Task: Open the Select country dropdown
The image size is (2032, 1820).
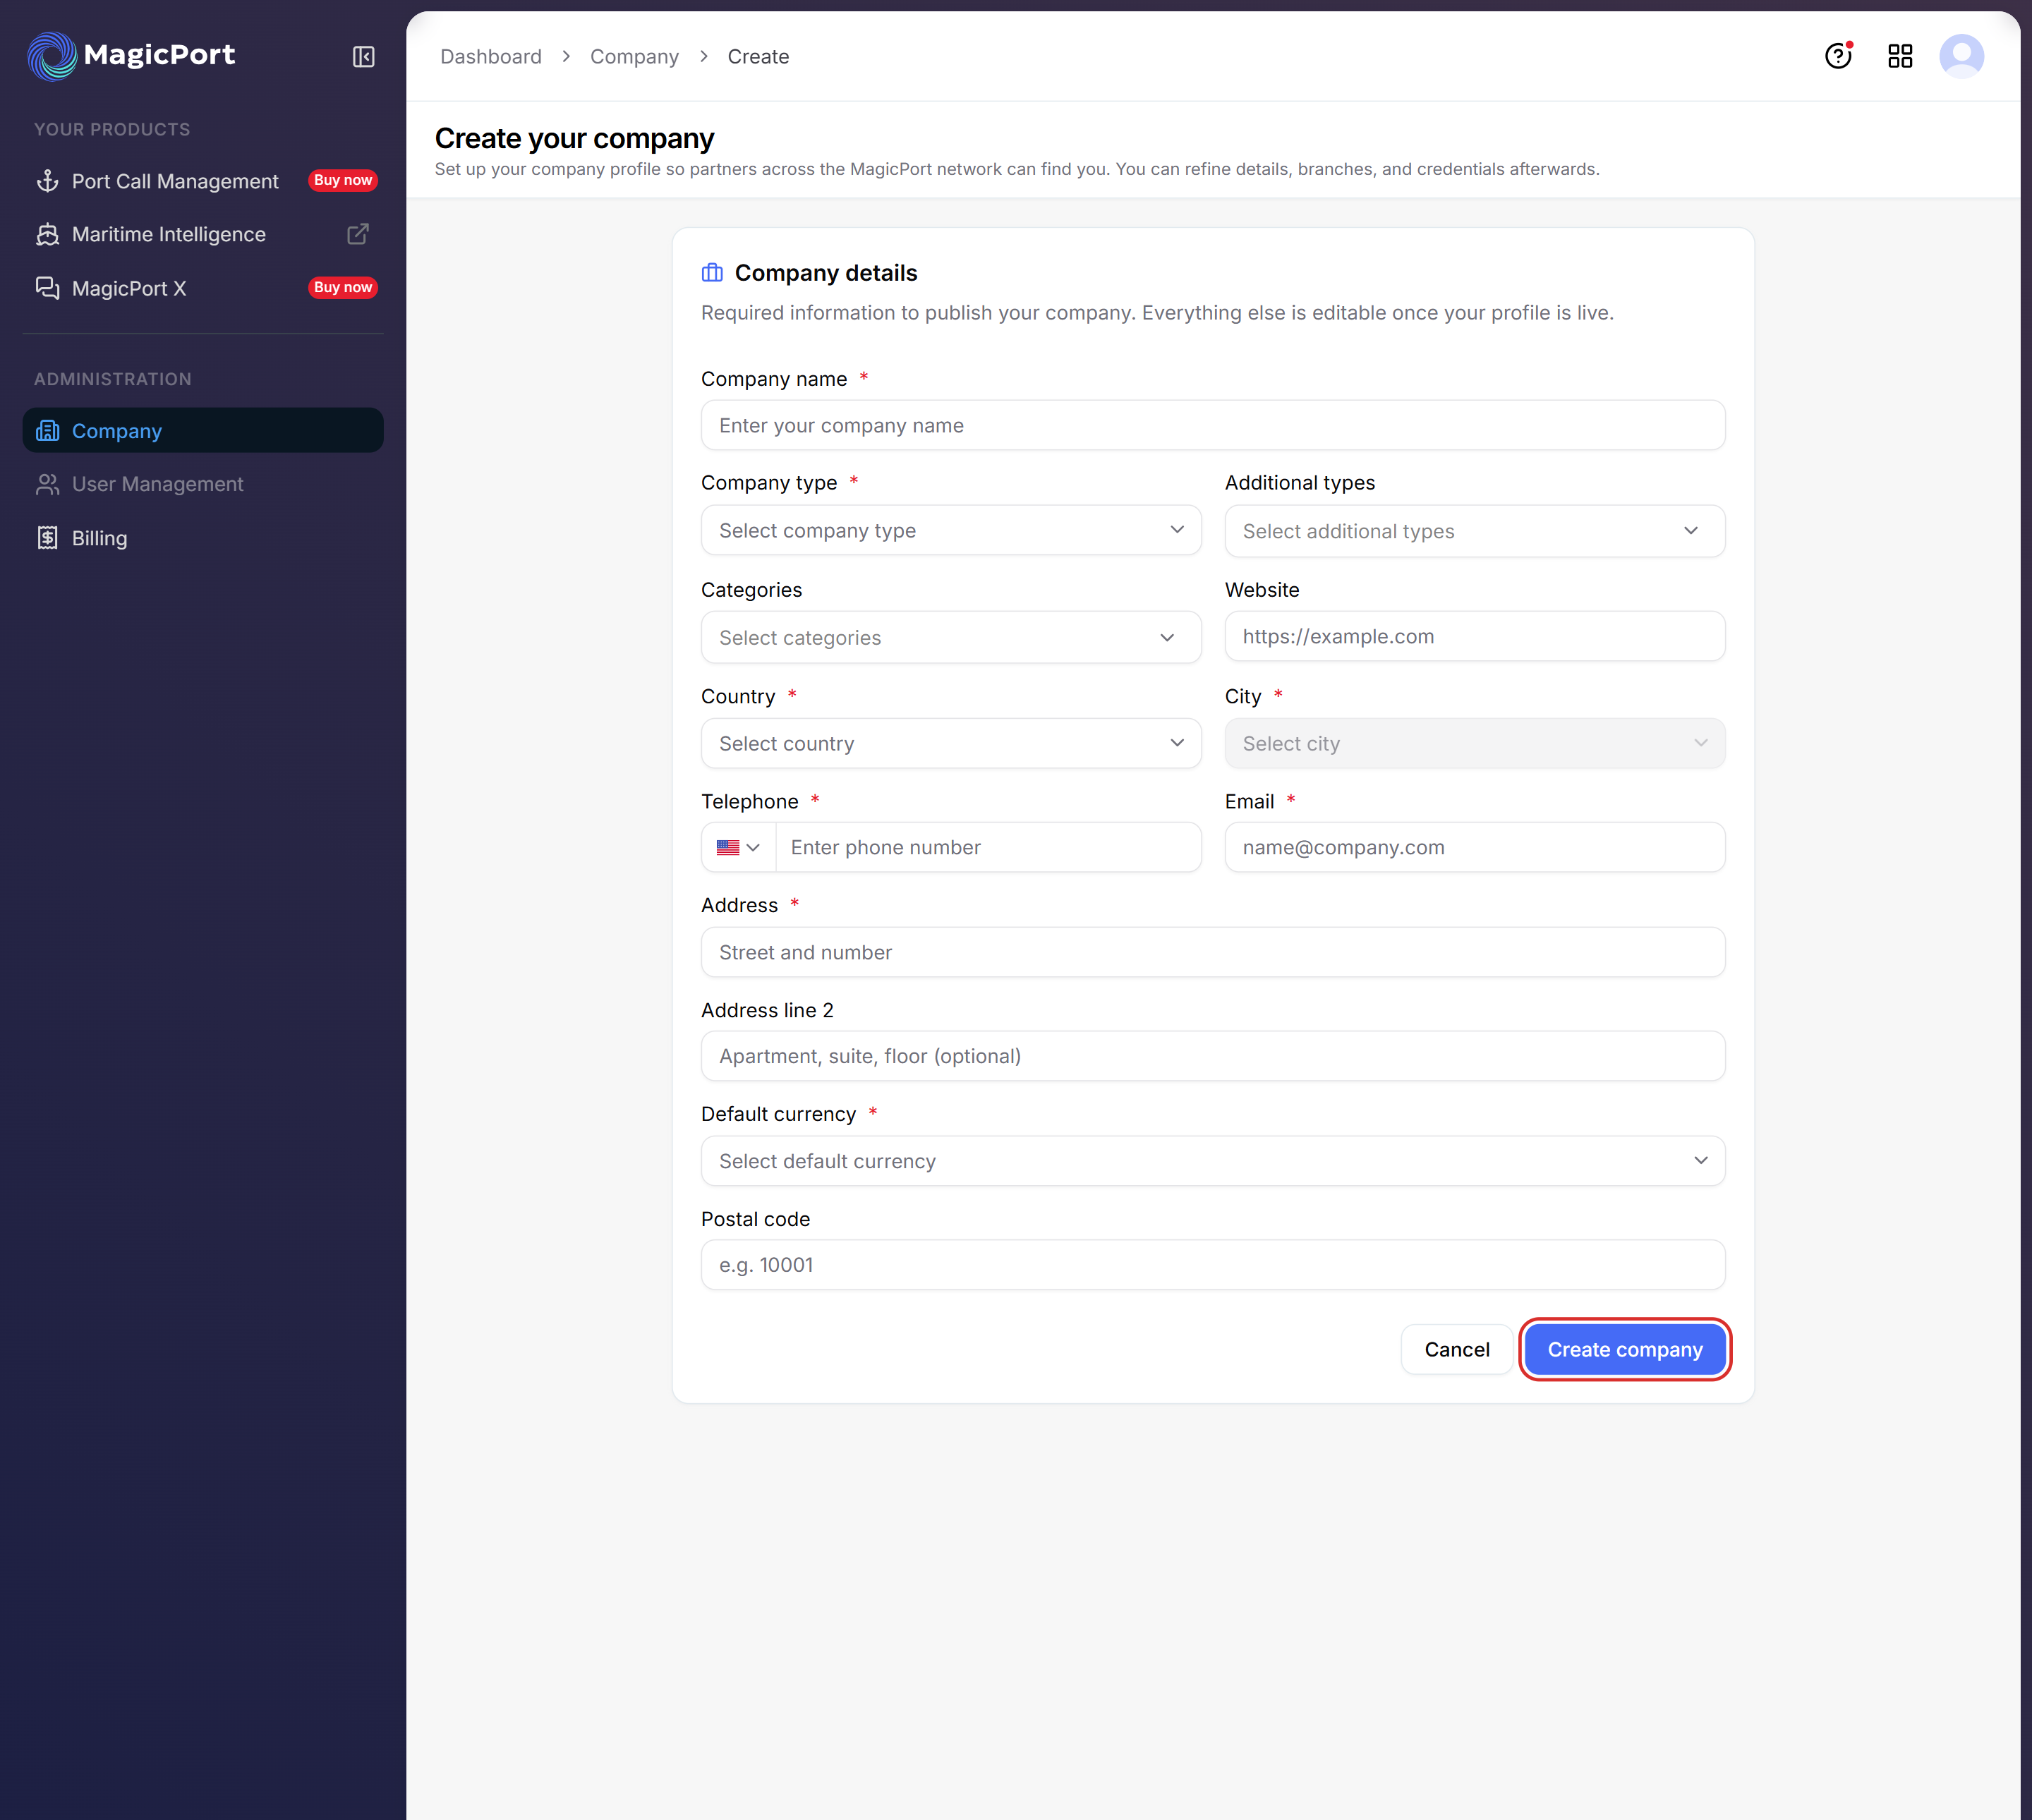Action: pyautogui.click(x=951, y=743)
